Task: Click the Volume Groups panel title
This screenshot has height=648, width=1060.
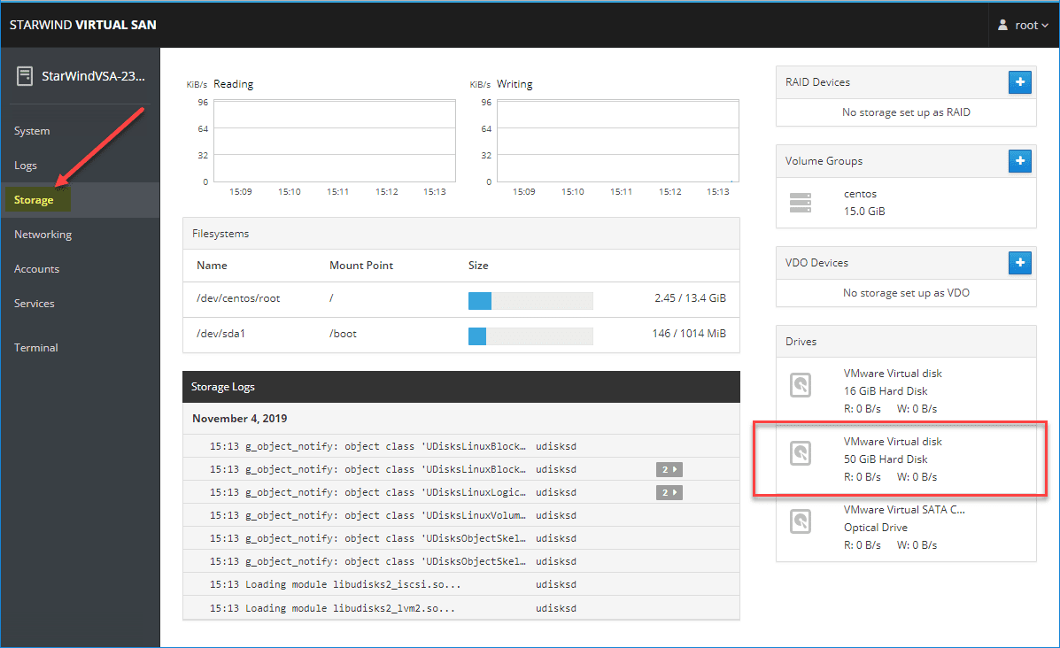Action: click(x=824, y=161)
